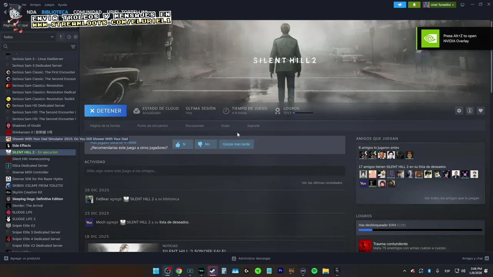
Task: Open advanced library filter options icon
Action: (x=73, y=47)
